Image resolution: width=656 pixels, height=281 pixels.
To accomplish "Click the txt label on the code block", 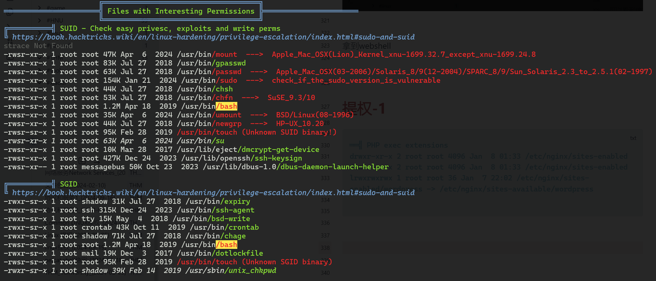I will point(633,138).
